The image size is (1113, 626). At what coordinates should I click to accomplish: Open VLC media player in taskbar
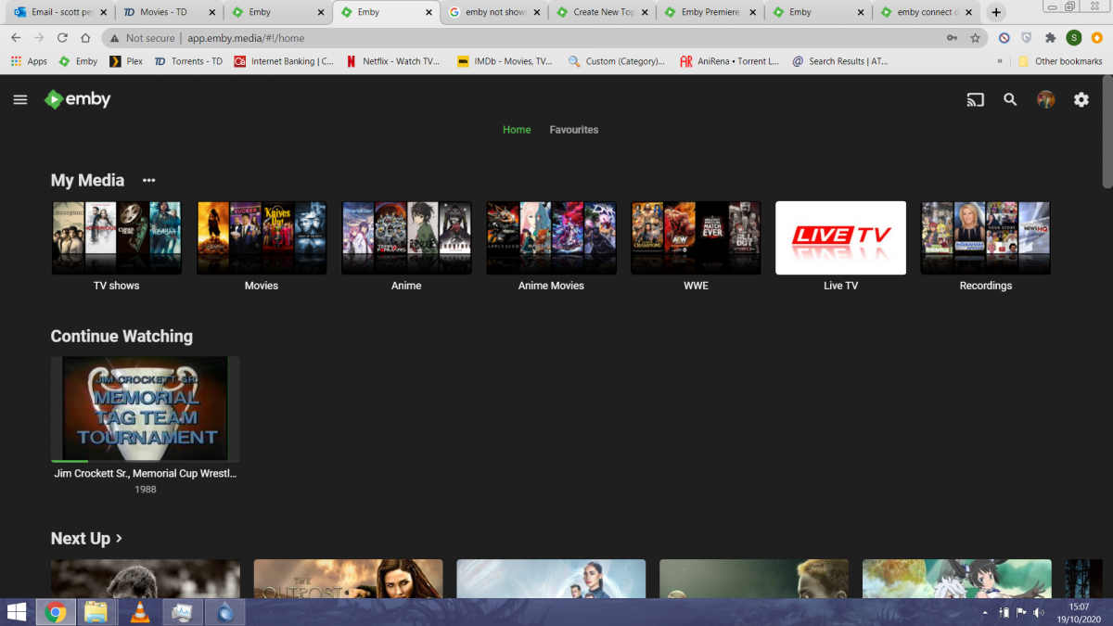(x=139, y=612)
